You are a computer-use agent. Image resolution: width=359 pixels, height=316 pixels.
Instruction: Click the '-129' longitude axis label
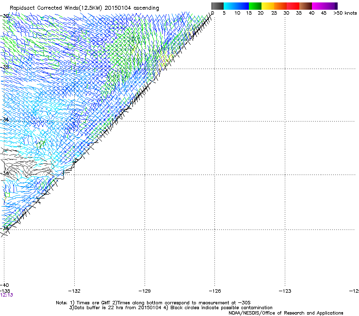pos(145,291)
